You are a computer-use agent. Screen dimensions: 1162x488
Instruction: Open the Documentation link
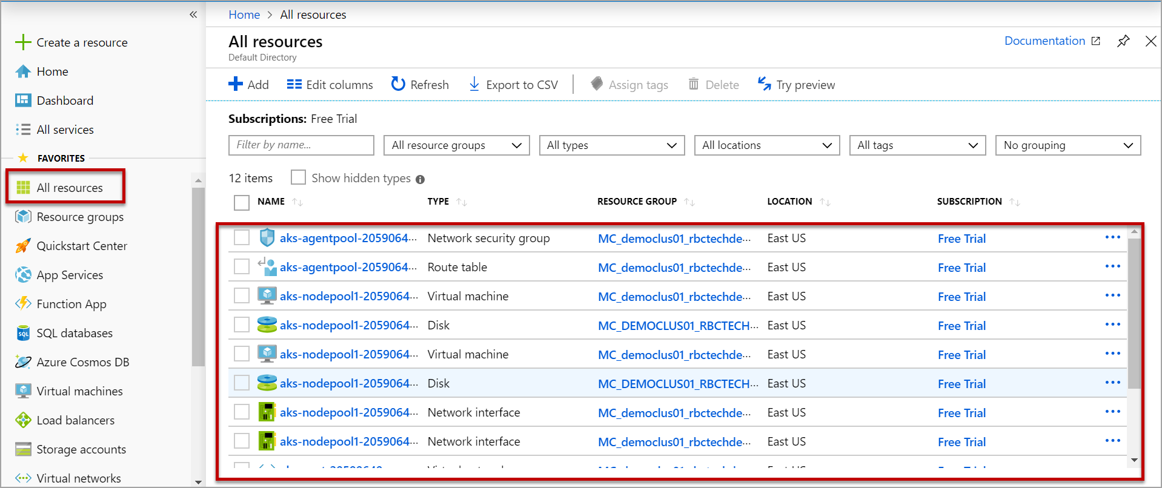point(1044,41)
